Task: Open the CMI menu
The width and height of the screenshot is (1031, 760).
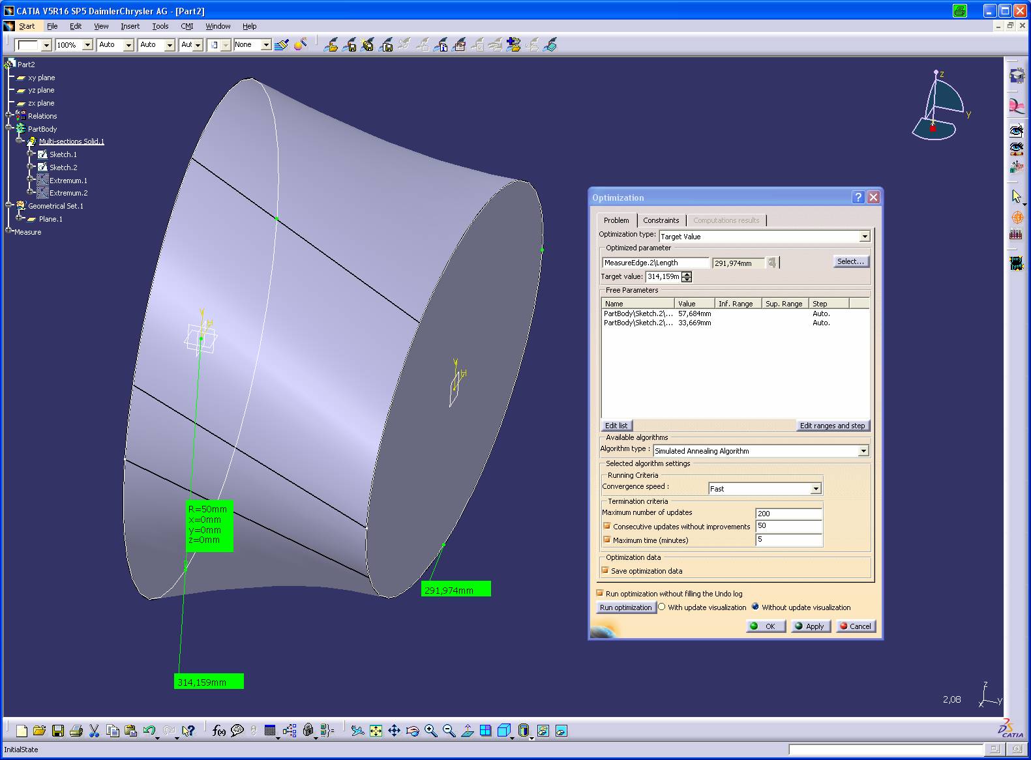Action: pyautogui.click(x=187, y=26)
